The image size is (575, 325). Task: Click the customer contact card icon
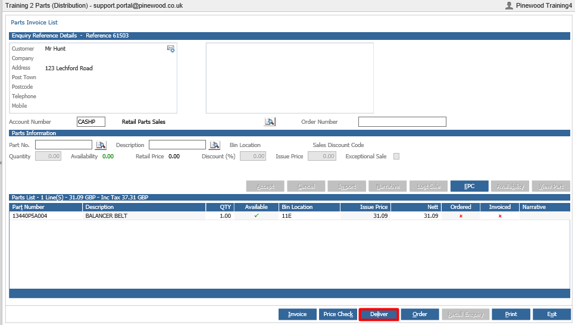click(171, 49)
